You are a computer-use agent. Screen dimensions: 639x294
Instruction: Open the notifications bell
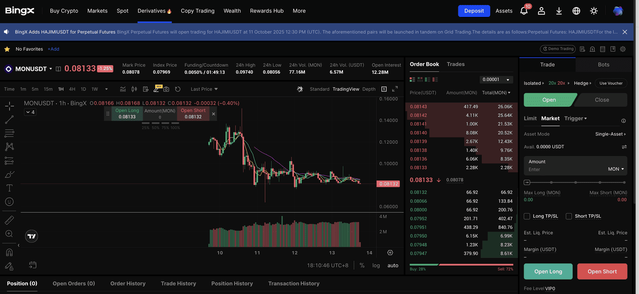(x=524, y=11)
